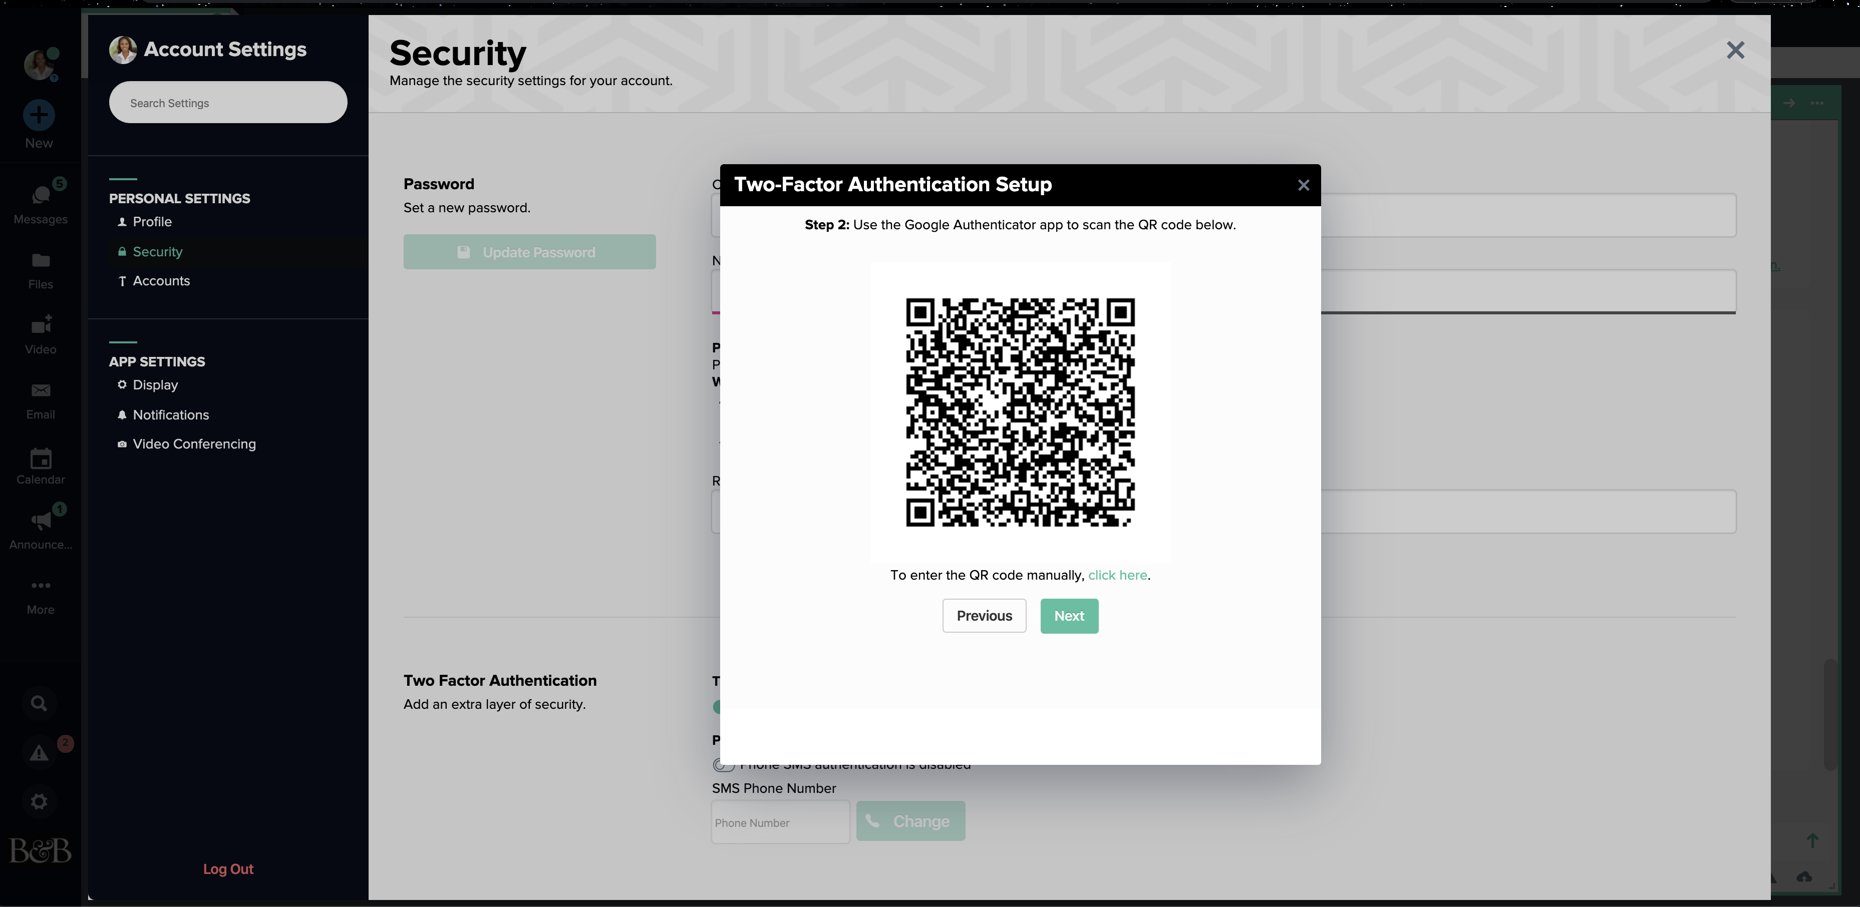Screen dimensions: 1860x907
Task: Click the Next button in dialog
Action: (x=1069, y=616)
